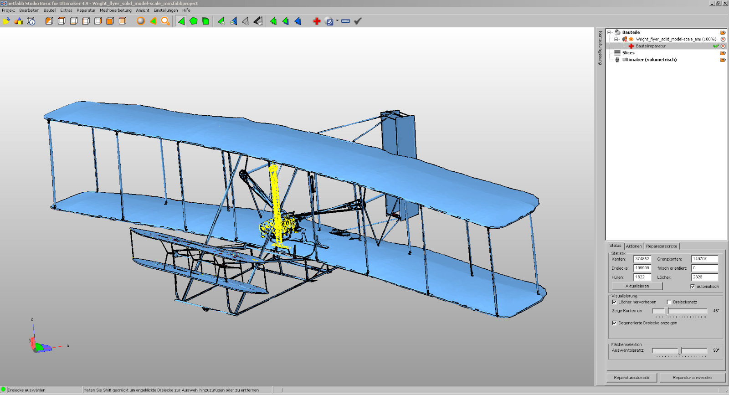Click the gray checkmark toolbar icon

click(x=358, y=21)
